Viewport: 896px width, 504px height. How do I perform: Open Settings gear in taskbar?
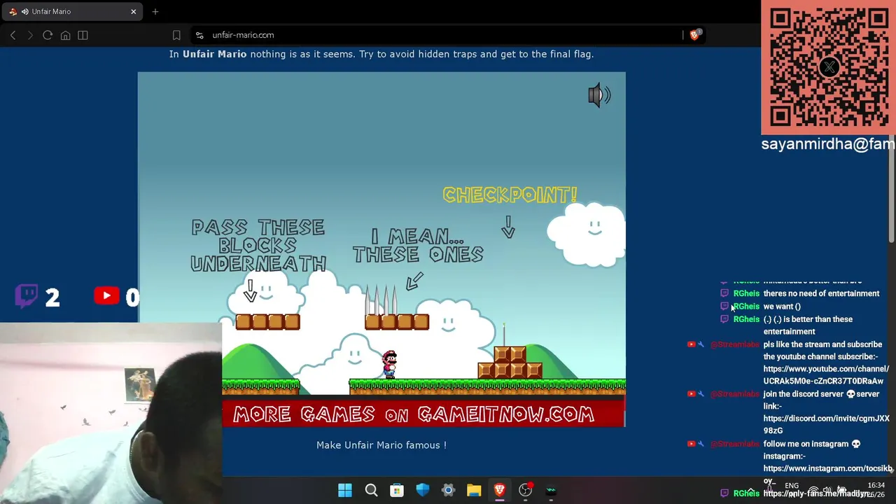point(448,491)
